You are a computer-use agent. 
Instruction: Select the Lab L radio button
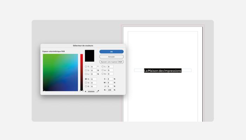[x=103, y=66]
